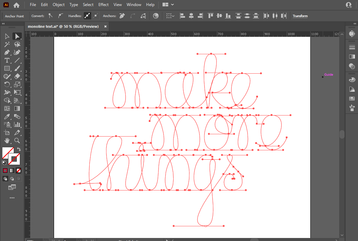Open Edit Toolbar three-dots button
The height and width of the screenshot is (241, 358).
pyautogui.click(x=12, y=198)
